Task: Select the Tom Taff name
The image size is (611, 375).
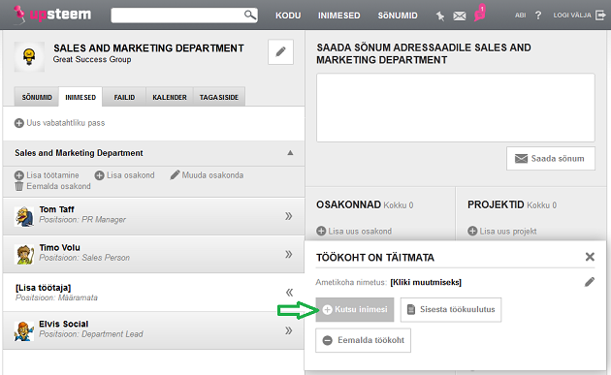Action: click(56, 209)
